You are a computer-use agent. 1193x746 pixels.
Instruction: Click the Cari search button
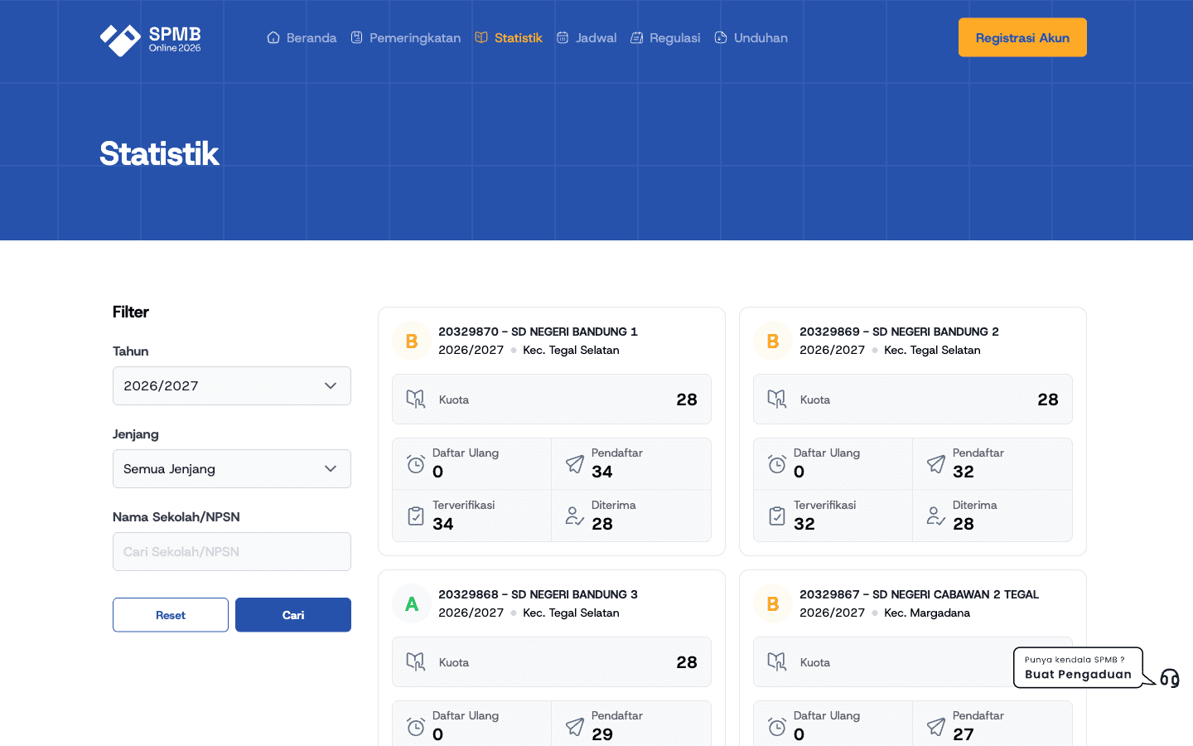[x=293, y=615]
